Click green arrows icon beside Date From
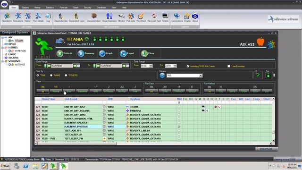This screenshot has height=170, width=302. 45,66
